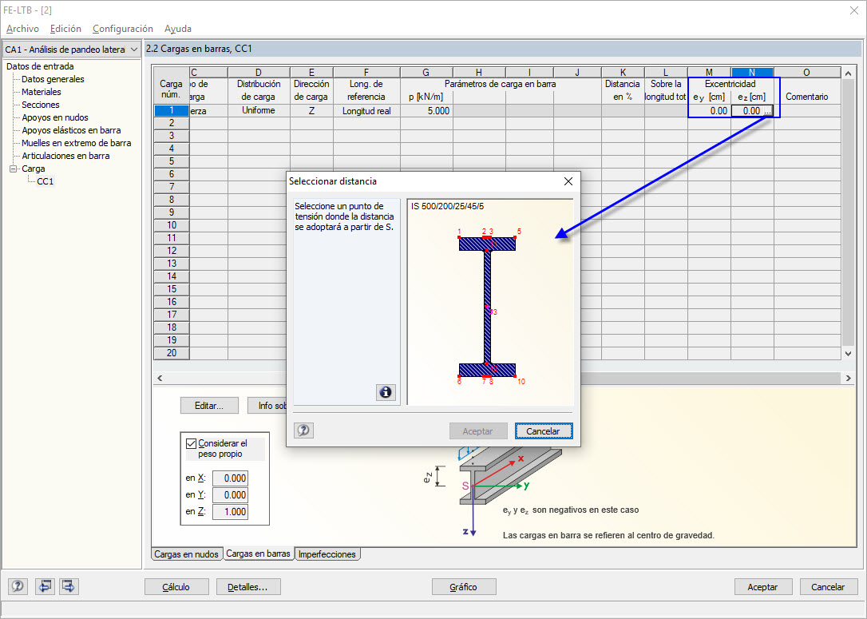Select stress point 10 on cross-section
The image size is (867, 619).
516,376
